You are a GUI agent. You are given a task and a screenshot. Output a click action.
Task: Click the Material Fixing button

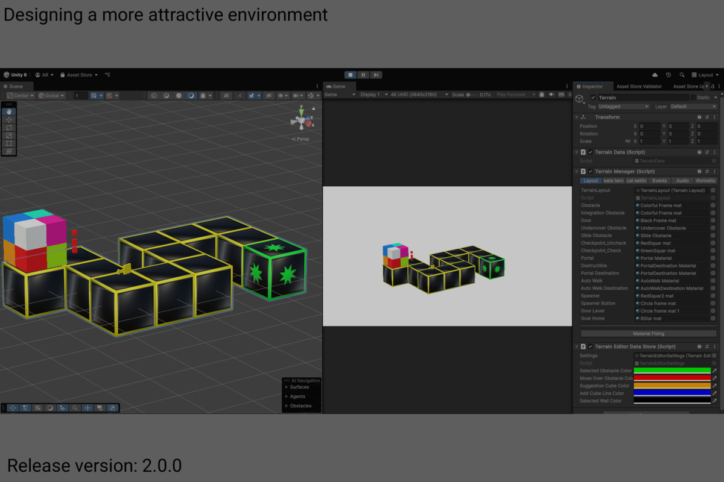click(649, 333)
